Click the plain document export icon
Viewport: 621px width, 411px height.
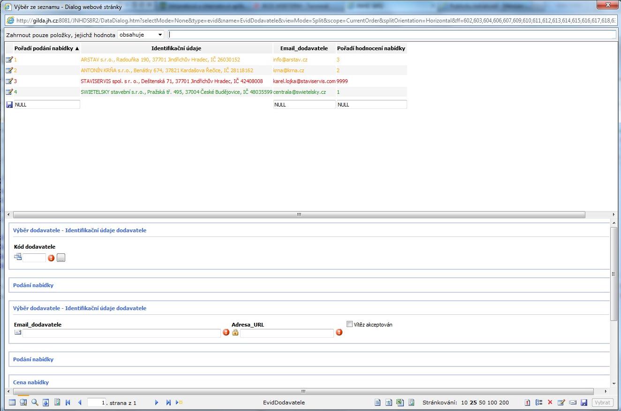point(378,403)
